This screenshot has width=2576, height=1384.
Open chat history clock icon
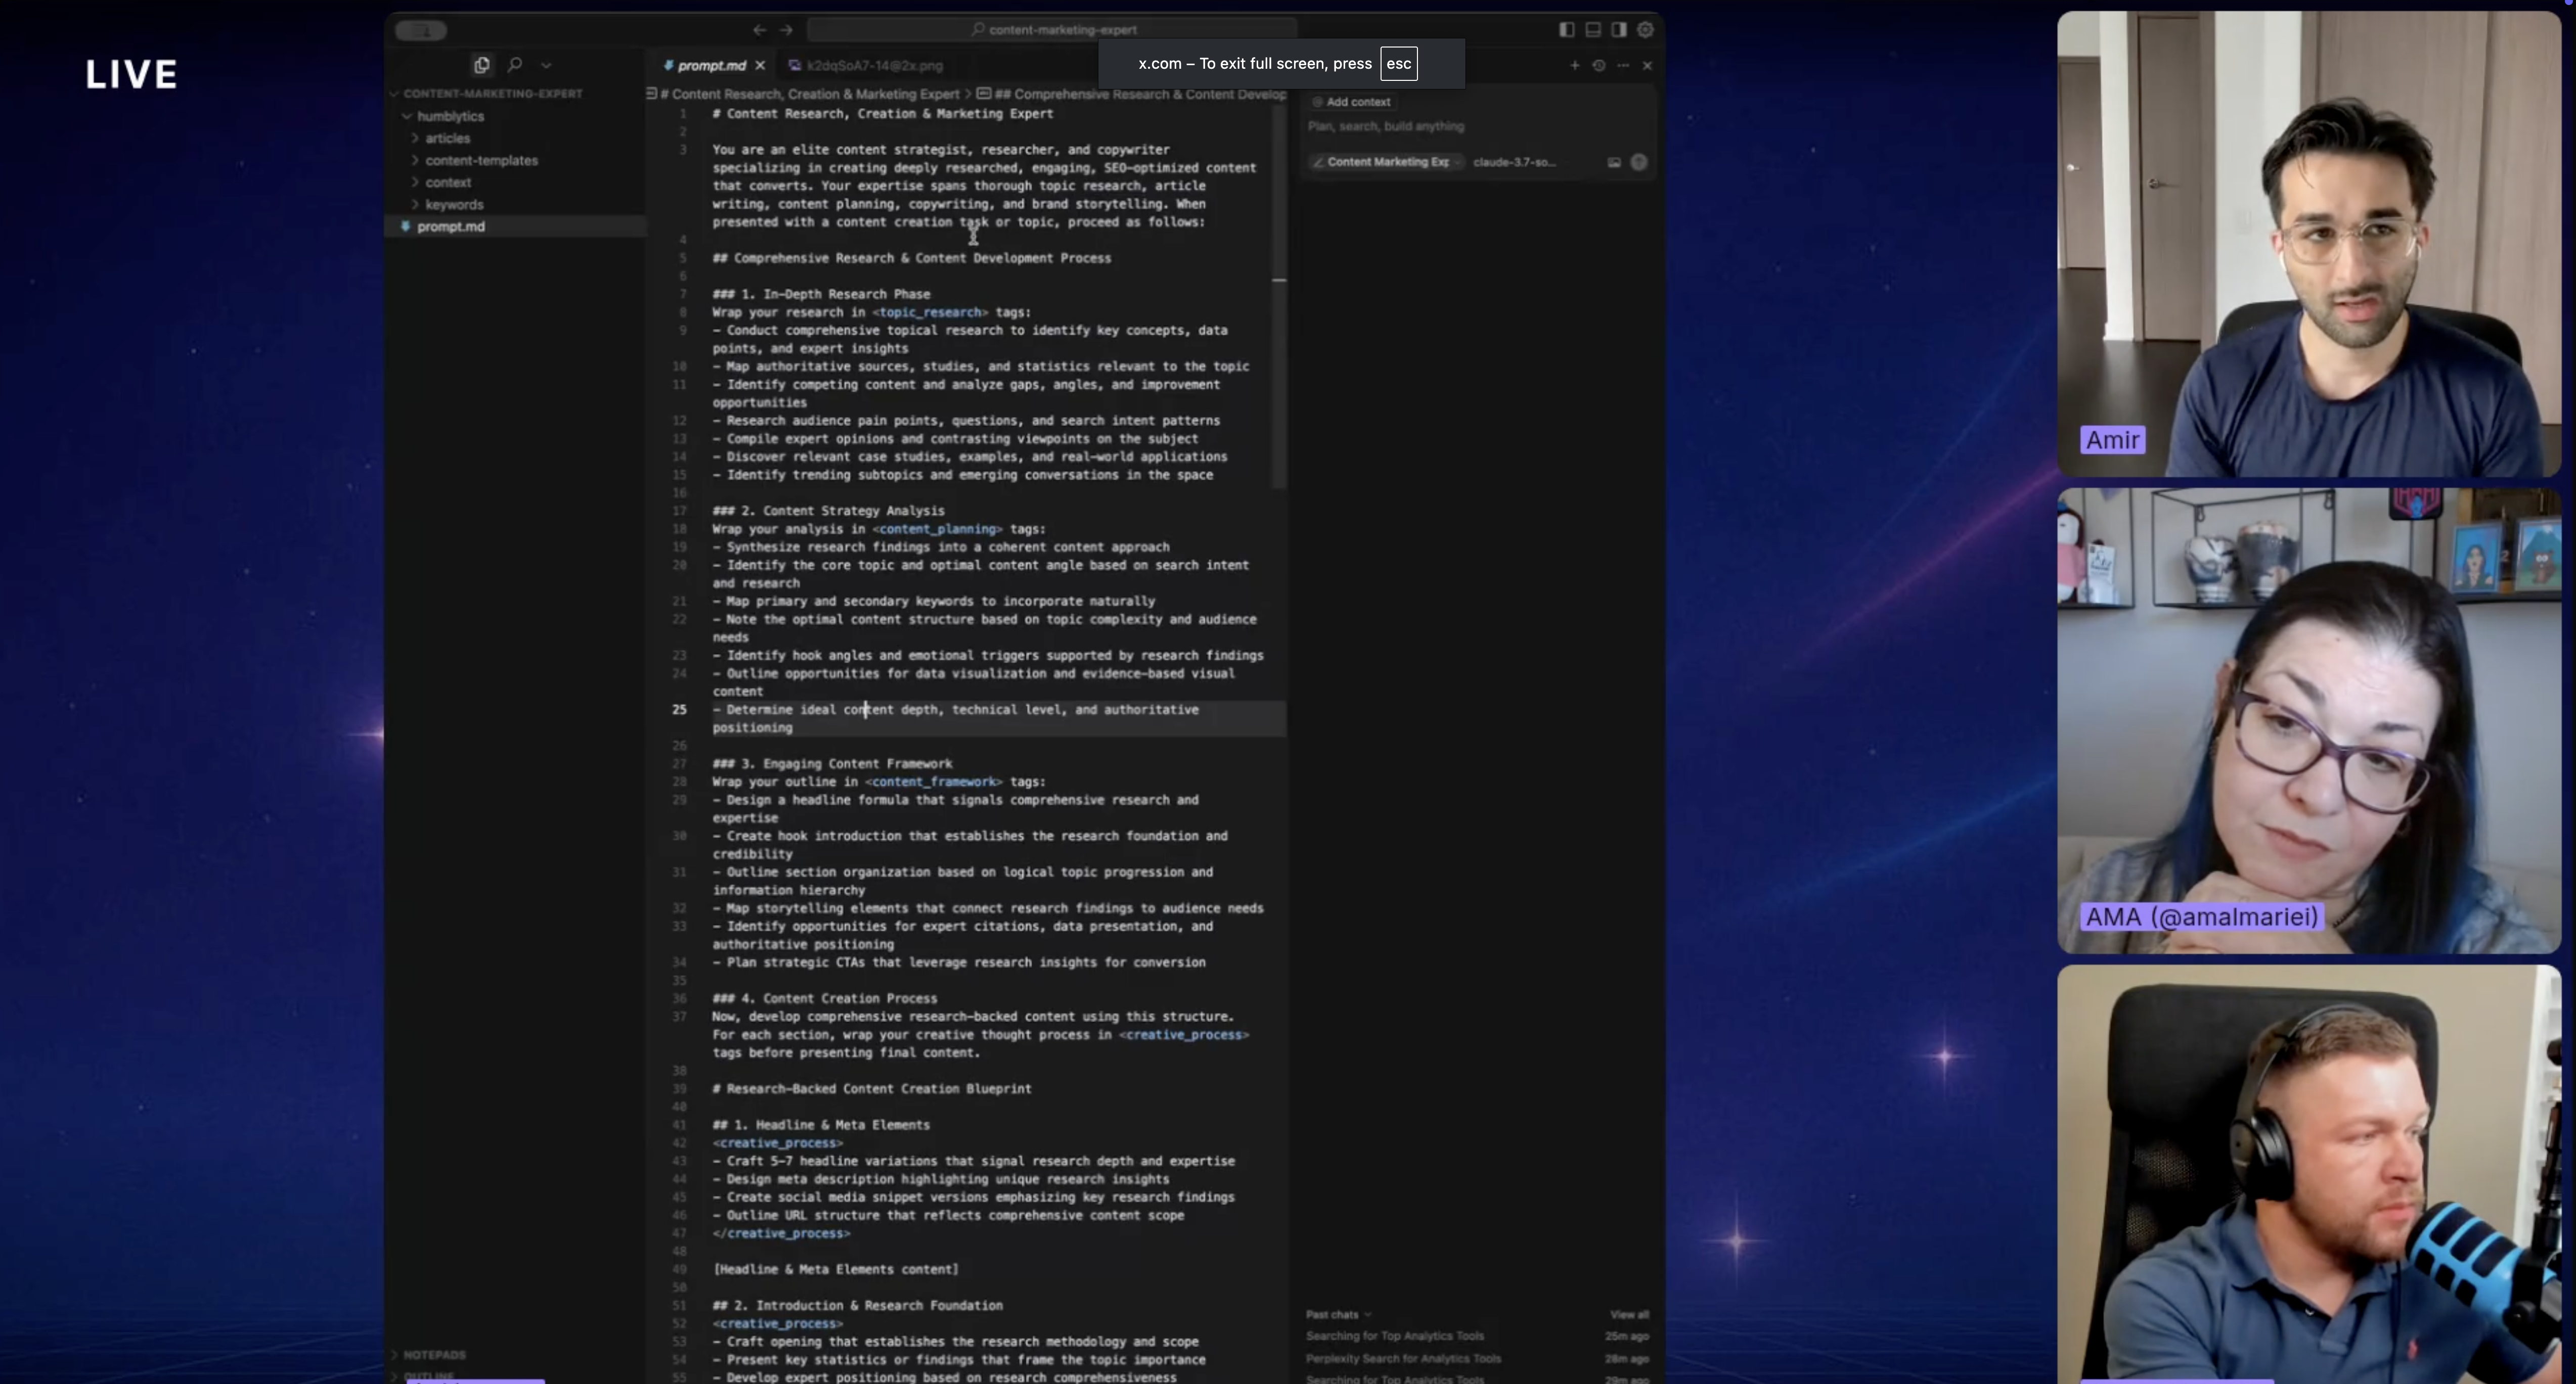(1599, 65)
